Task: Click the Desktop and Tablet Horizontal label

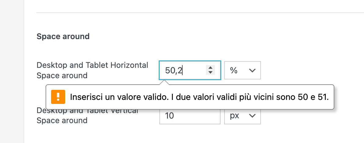Action: [x=92, y=65]
